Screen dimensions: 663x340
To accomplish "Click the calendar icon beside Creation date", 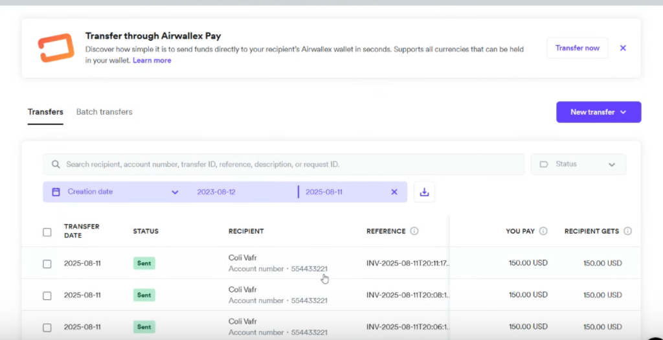I will [56, 192].
